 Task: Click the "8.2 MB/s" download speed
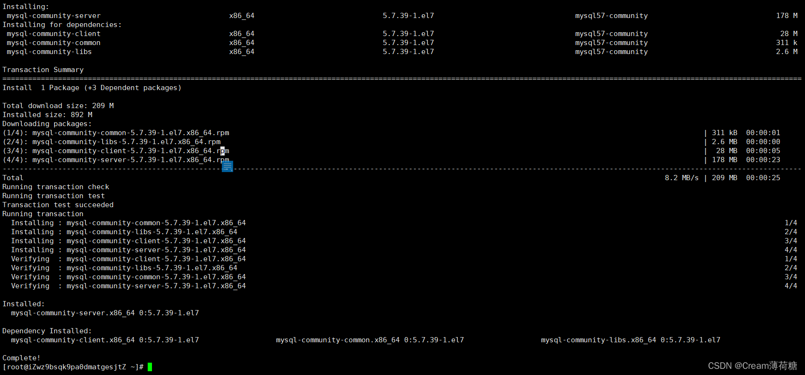coord(682,178)
